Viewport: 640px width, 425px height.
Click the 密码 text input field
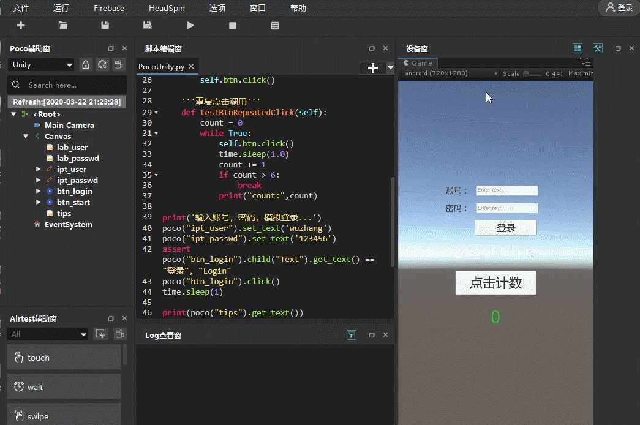[507, 208]
